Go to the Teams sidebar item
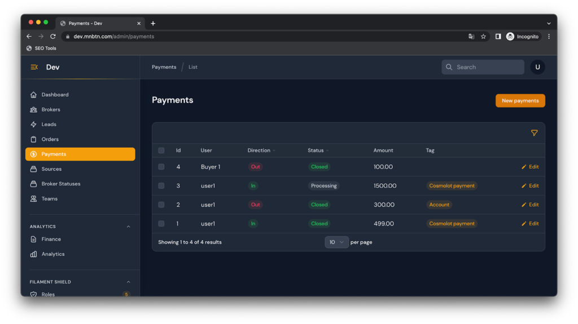The image size is (578, 324). point(49,199)
